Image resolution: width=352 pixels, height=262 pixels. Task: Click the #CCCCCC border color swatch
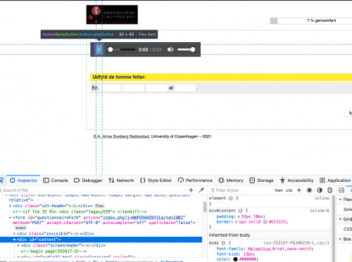pos(265,222)
